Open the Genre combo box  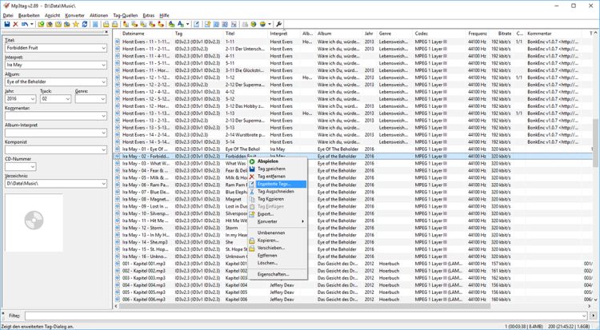pyautogui.click(x=102, y=99)
